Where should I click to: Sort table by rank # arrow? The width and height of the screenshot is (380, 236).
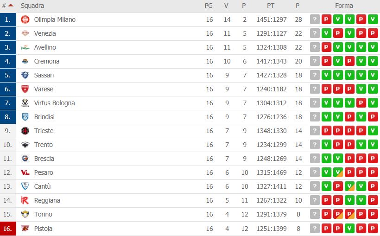[10, 6]
